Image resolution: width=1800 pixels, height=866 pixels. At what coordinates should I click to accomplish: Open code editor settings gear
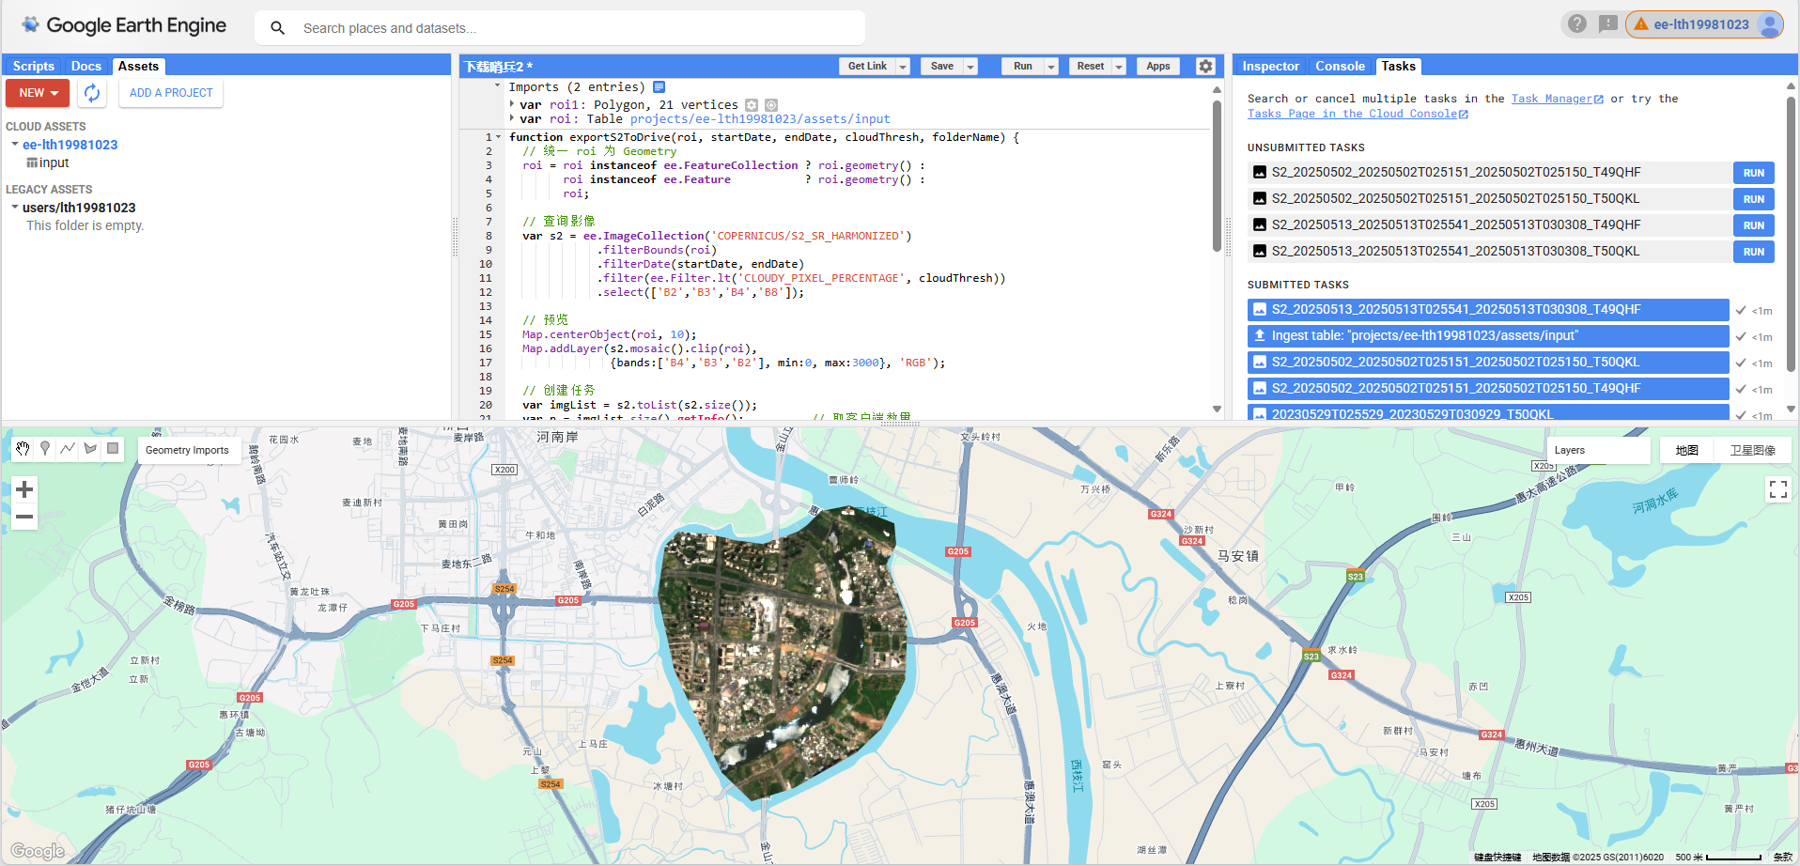pos(1205,66)
